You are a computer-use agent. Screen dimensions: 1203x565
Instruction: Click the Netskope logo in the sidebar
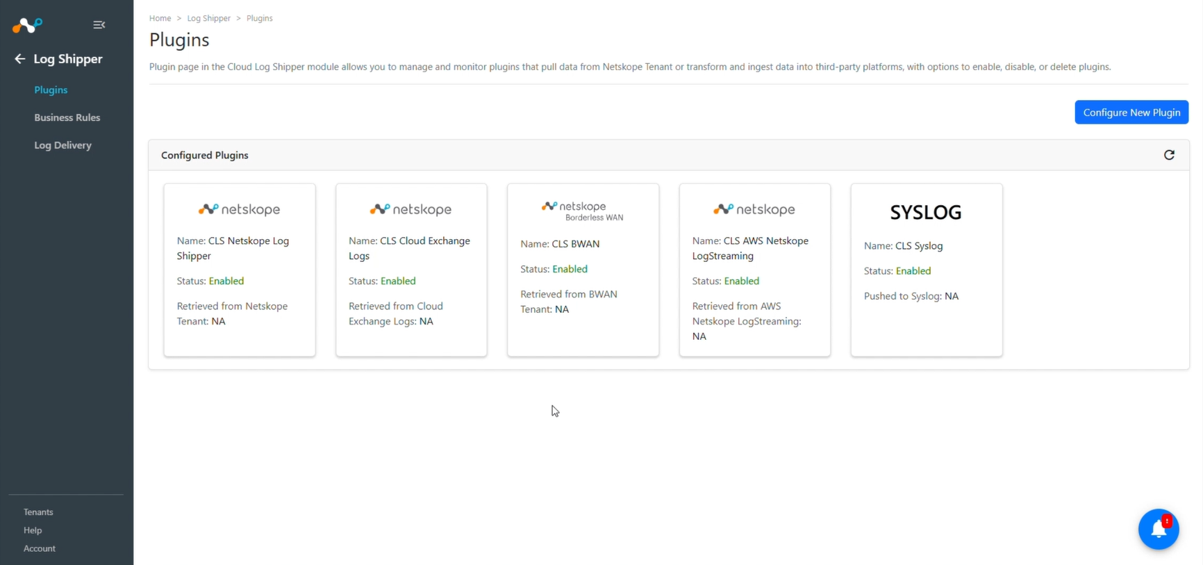[27, 25]
